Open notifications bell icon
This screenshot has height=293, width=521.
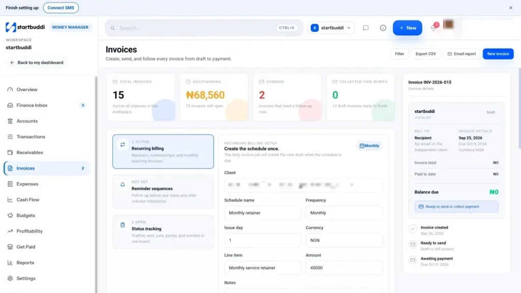point(433,27)
